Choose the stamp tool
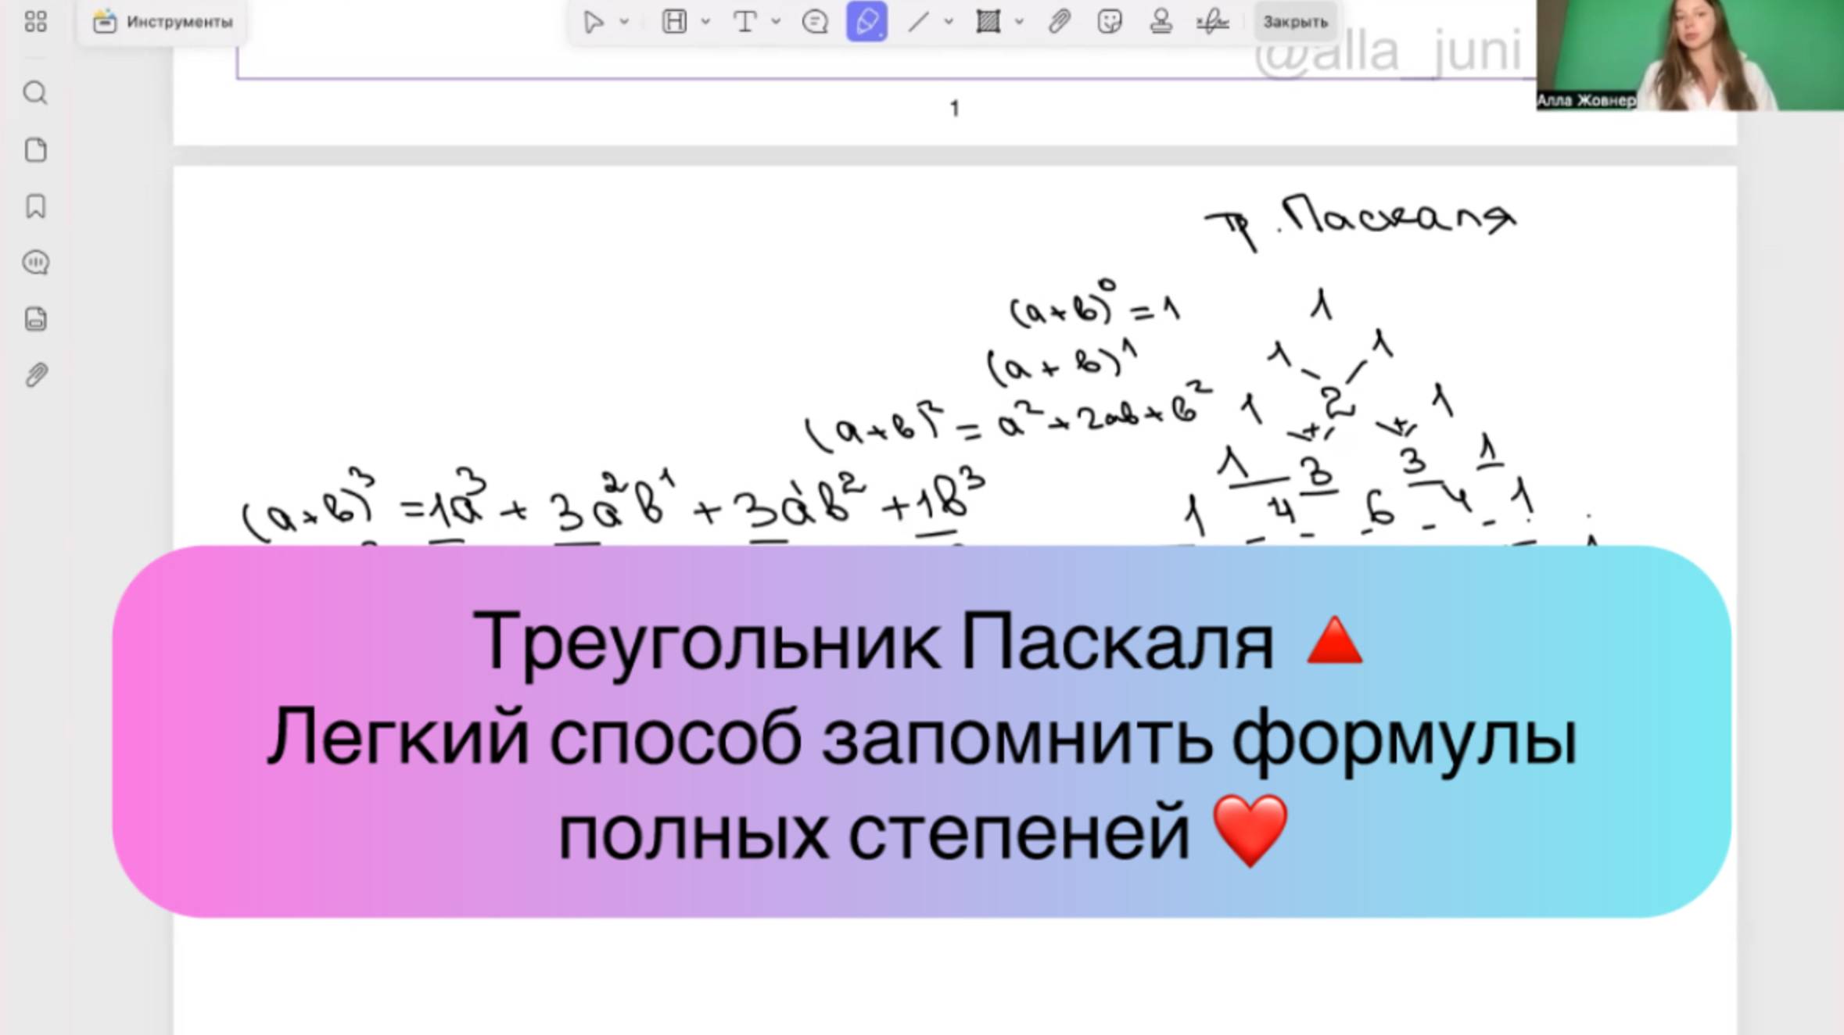The image size is (1844, 1035). tap(1161, 22)
